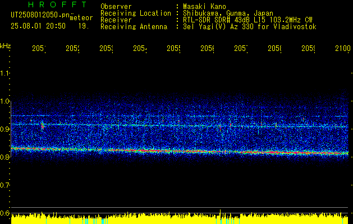Click the date 25.08.01 20:50
Viewport: 353px width, 224px height.
(x=38, y=26)
